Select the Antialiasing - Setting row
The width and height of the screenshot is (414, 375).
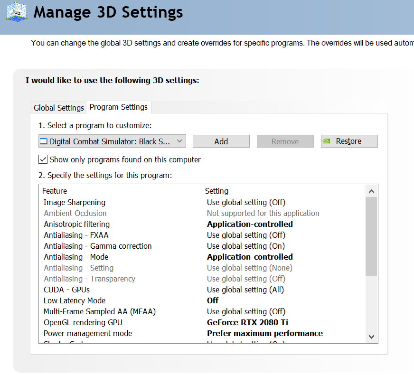click(78, 268)
